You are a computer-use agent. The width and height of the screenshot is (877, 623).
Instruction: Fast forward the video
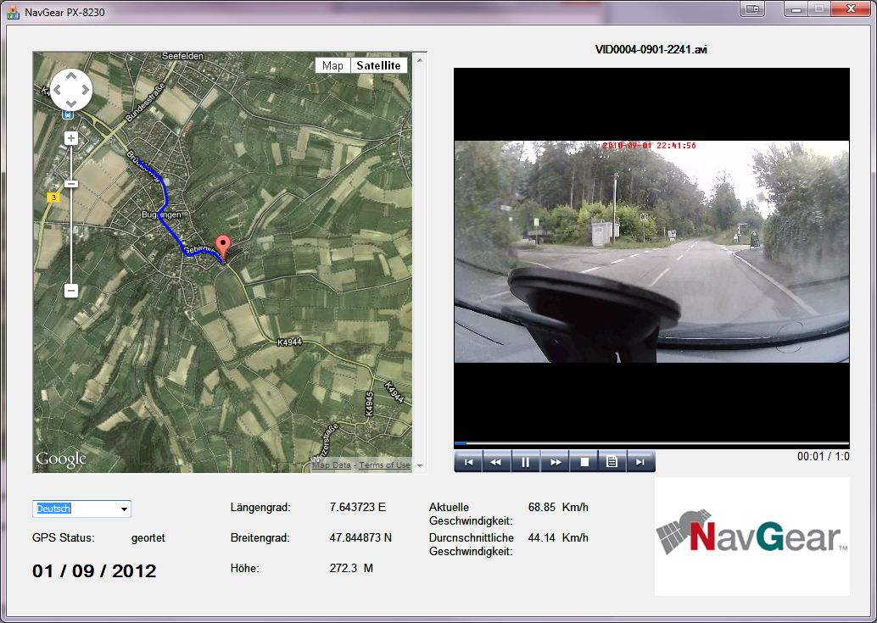(x=556, y=462)
